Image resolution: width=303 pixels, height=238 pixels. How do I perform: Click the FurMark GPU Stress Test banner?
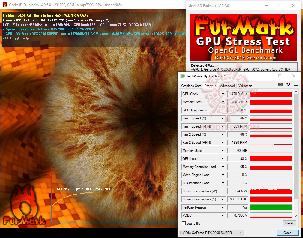243,37
